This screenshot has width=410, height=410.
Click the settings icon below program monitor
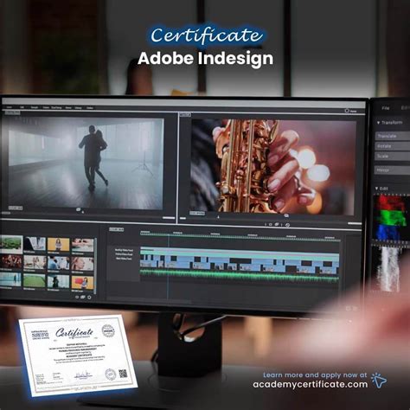[287, 225]
